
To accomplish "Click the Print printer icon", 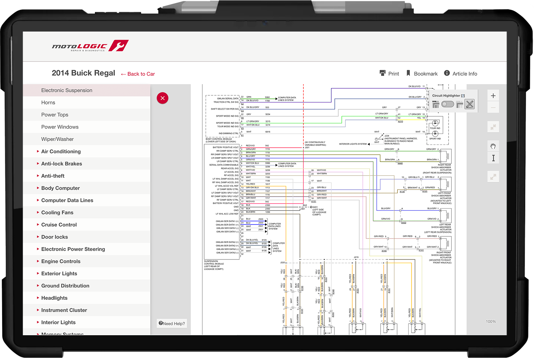I will [382, 73].
